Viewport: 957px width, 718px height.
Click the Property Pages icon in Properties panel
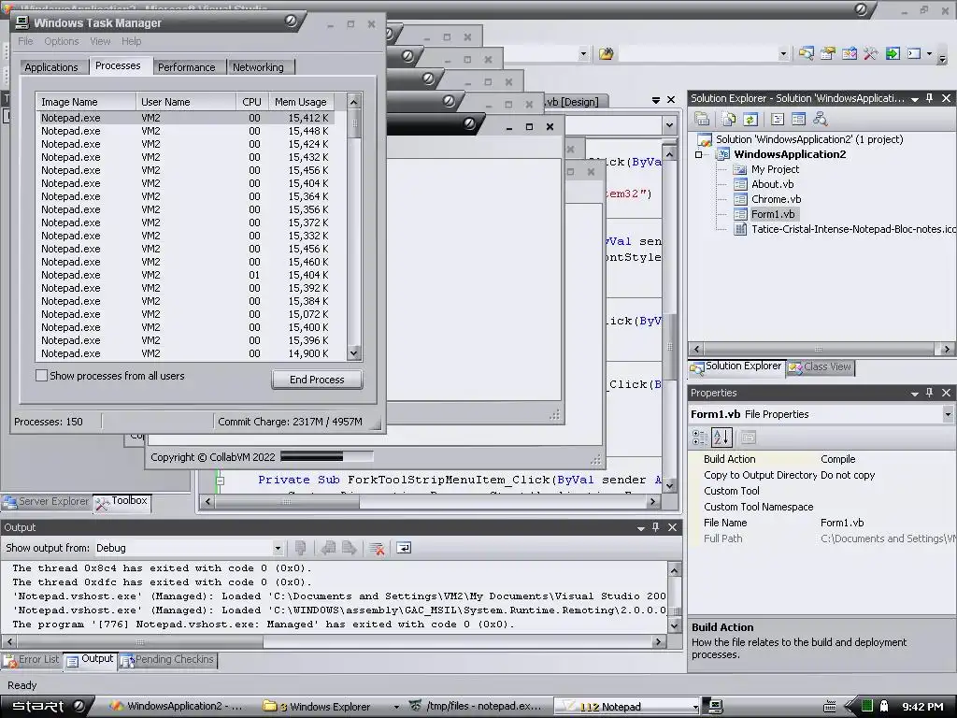point(749,438)
